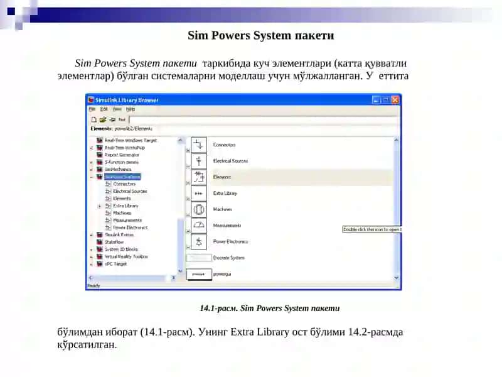Image resolution: width=502 pixels, height=377 pixels.
Task: Click the library tree scroll-up arrow
Action: pyautogui.click(x=180, y=140)
